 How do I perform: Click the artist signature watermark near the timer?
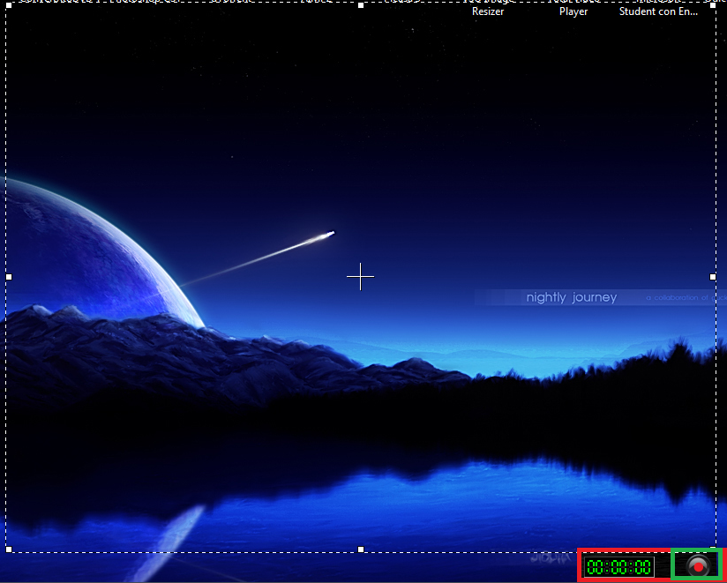549,559
